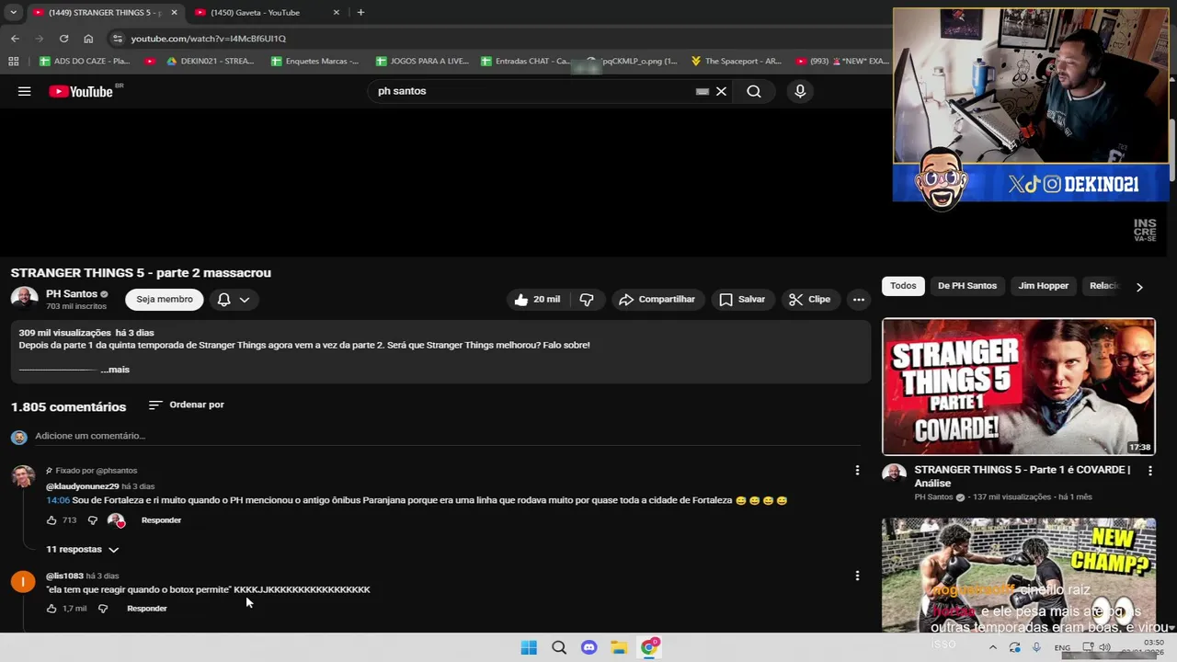Reply to the lis1083 comment
The width and height of the screenshot is (1177, 662).
[147, 609]
